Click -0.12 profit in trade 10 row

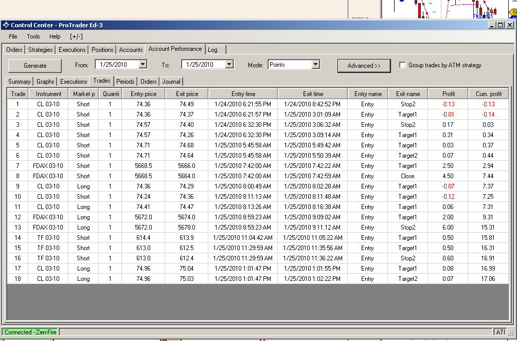pyautogui.click(x=448, y=197)
